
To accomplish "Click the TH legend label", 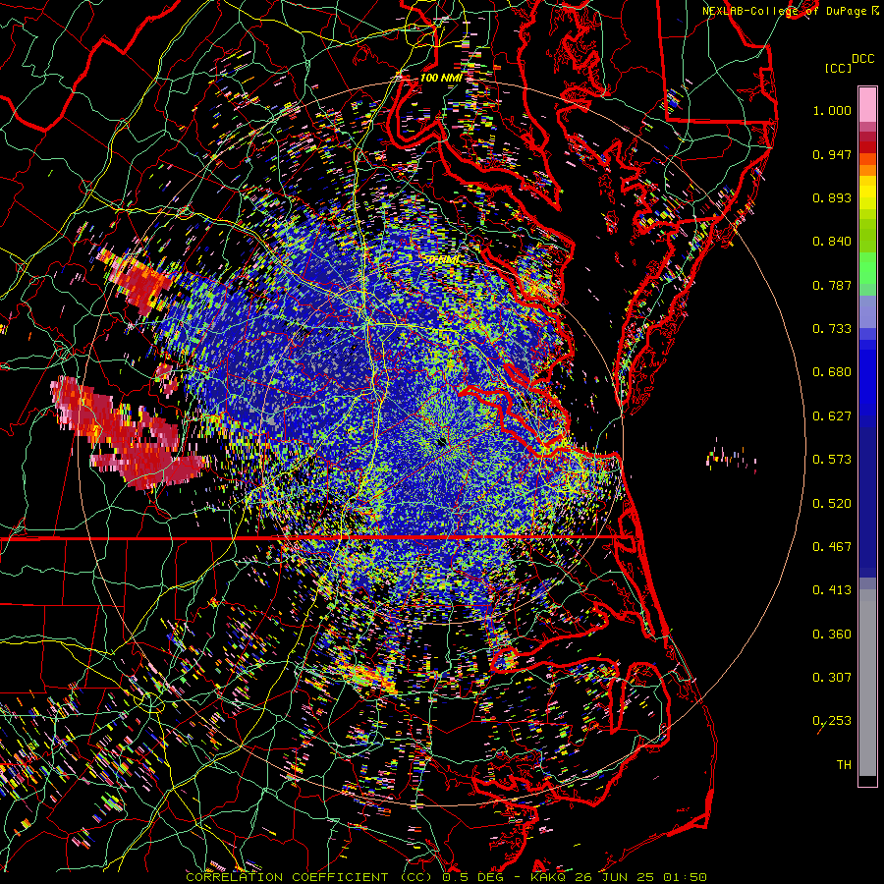I will 844,765.
